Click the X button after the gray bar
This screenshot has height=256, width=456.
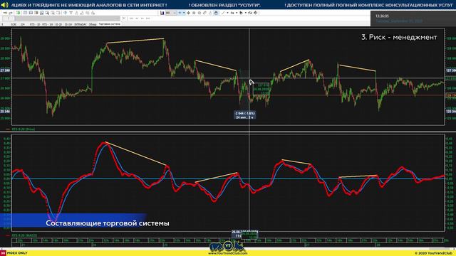click(x=124, y=18)
